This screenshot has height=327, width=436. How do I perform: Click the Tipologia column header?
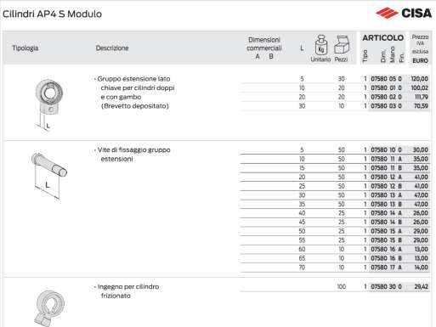click(25, 48)
